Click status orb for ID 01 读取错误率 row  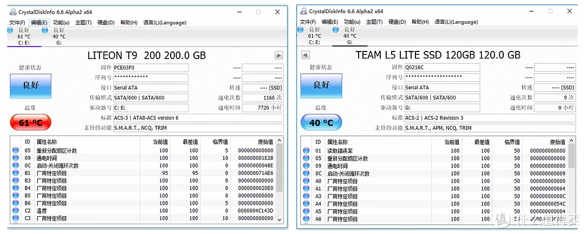(306, 151)
